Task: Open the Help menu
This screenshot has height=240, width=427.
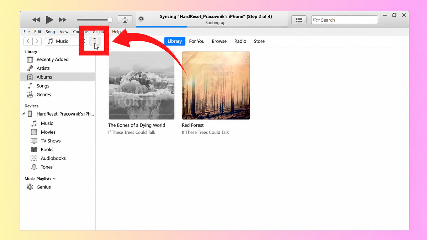Action: (x=116, y=32)
